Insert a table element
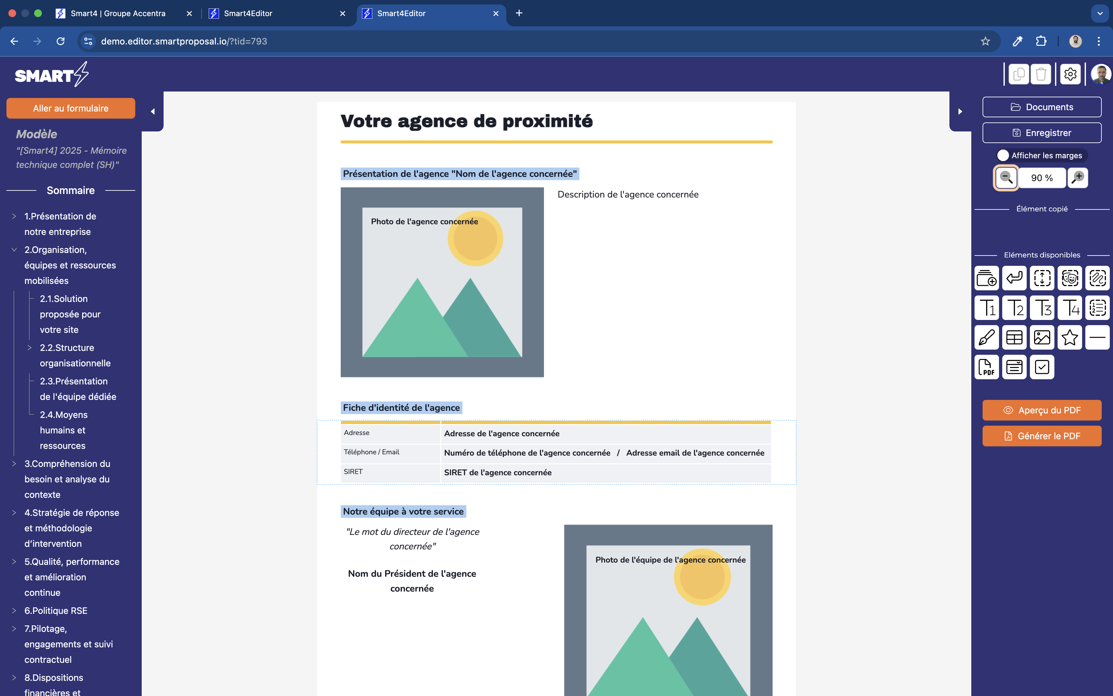This screenshot has width=1113, height=696. [x=1014, y=337]
